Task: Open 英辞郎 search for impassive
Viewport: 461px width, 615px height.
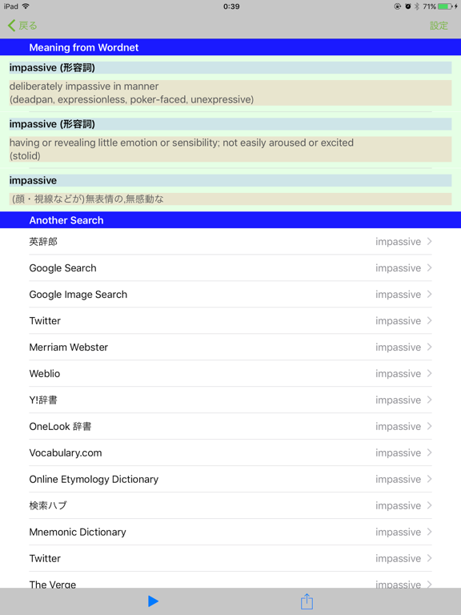Action: click(x=230, y=242)
